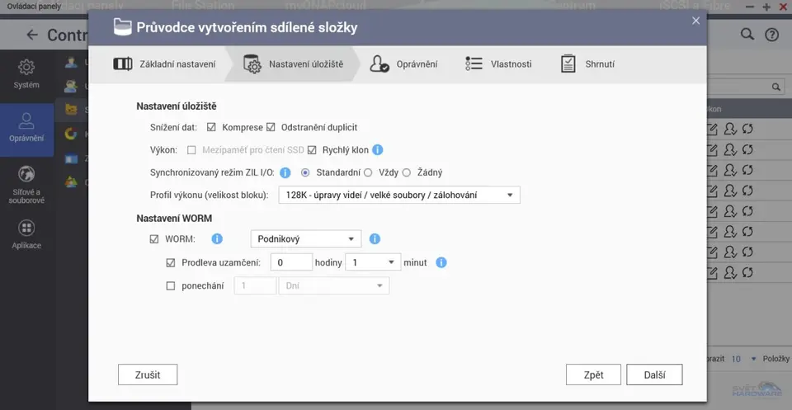Toggle Odstranění duplicit checkbox

(x=271, y=128)
